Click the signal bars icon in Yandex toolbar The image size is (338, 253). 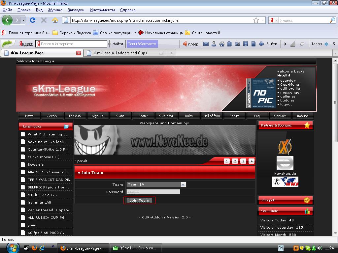(293, 44)
